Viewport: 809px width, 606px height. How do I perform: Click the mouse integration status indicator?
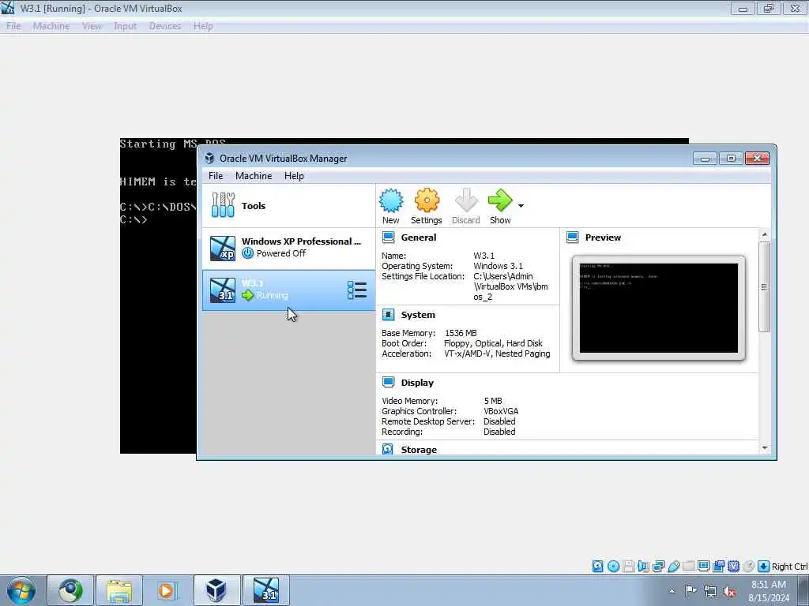click(x=749, y=567)
